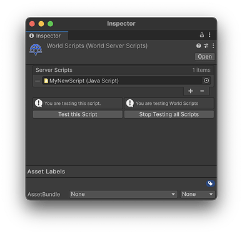Open the asset labels tag icon
Image resolution: width=242 pixels, height=234 pixels.
[210, 183]
